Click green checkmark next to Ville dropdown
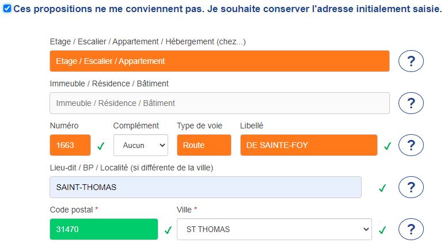The width and height of the screenshot is (444, 243). pyautogui.click(x=382, y=230)
